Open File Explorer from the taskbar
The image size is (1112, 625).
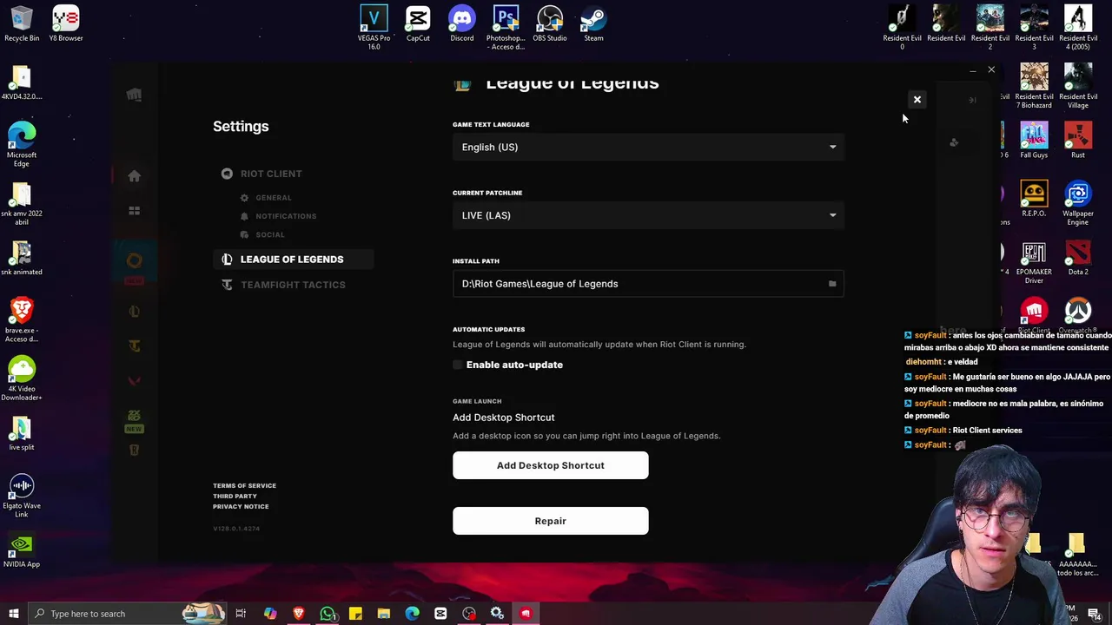(383, 614)
